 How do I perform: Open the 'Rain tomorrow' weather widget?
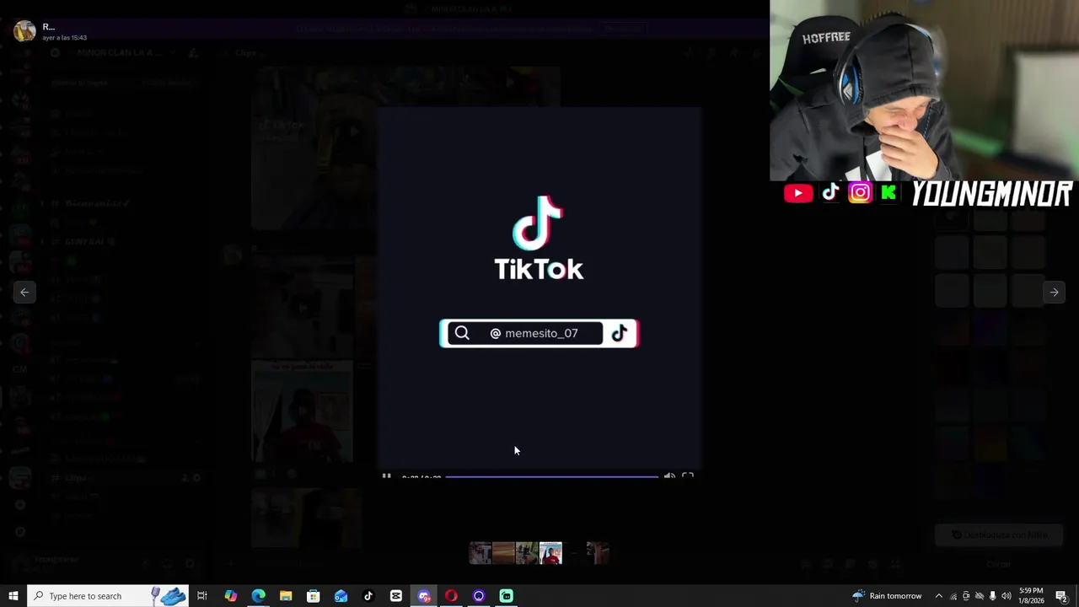(x=887, y=596)
